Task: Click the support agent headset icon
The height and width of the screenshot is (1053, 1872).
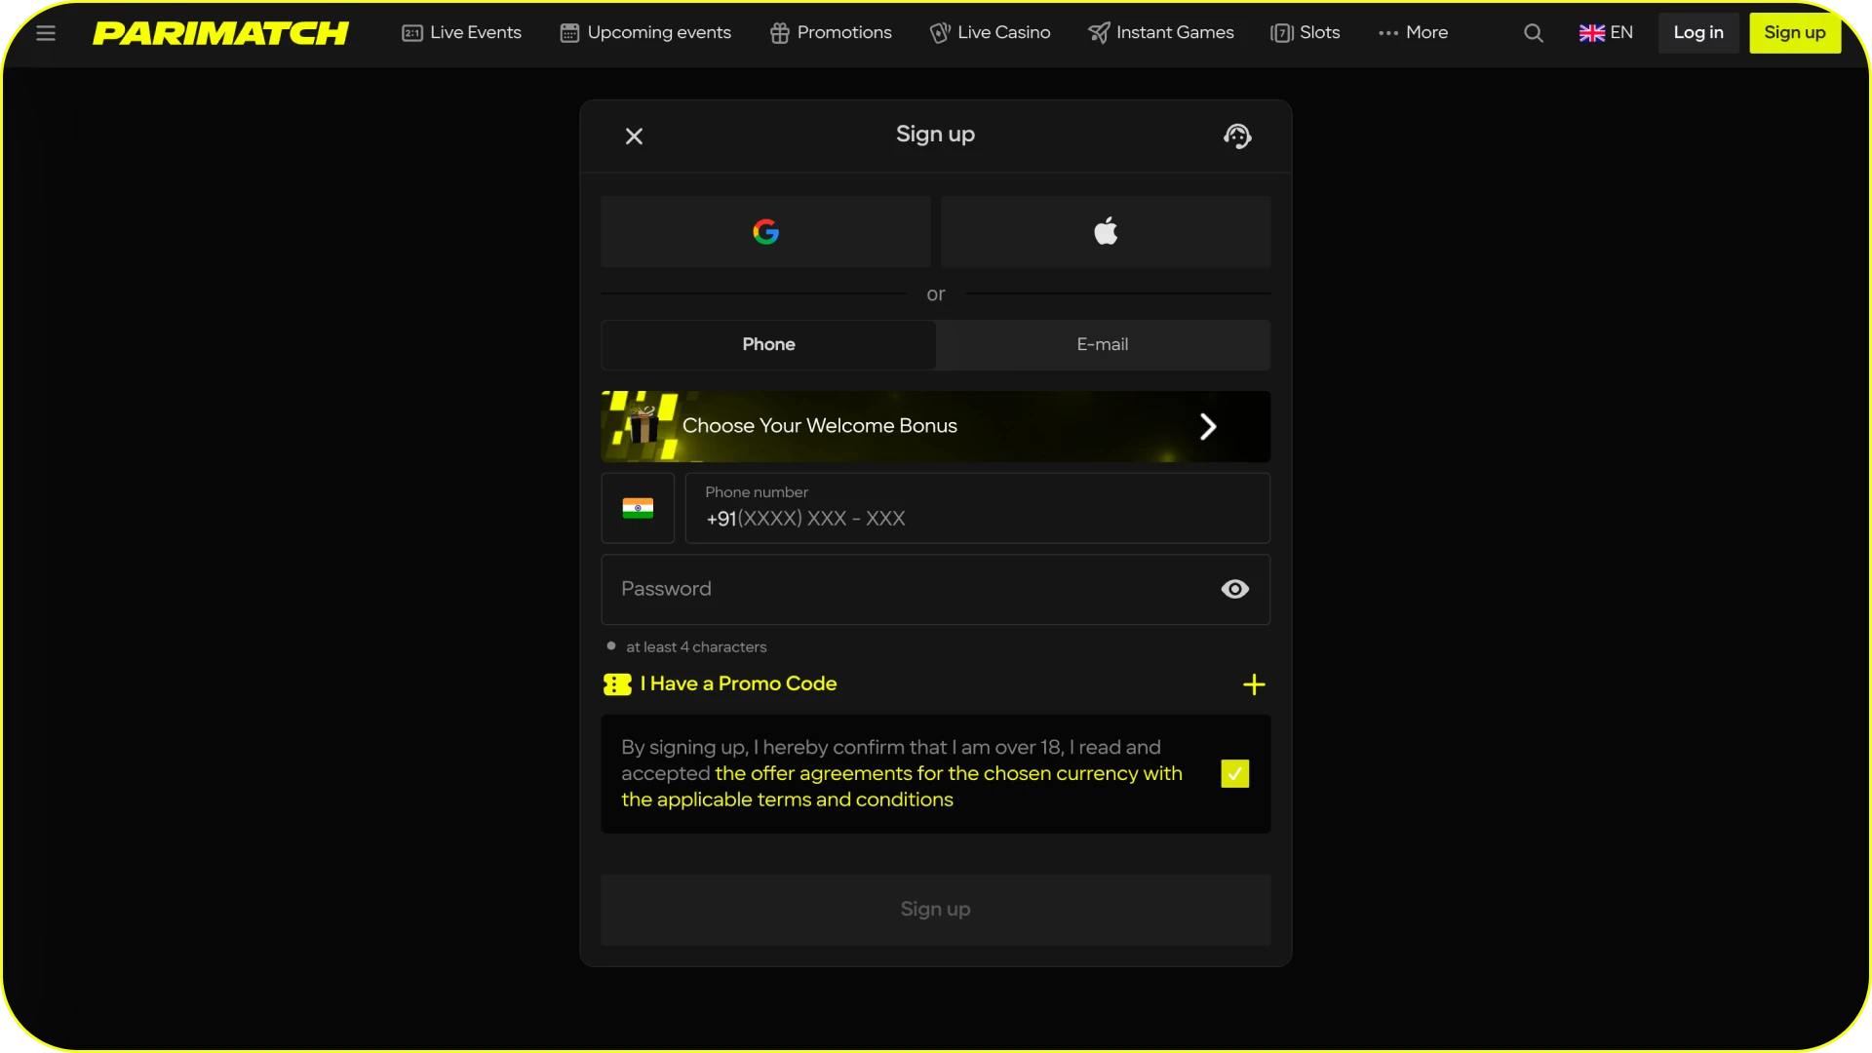Action: [1236, 136]
